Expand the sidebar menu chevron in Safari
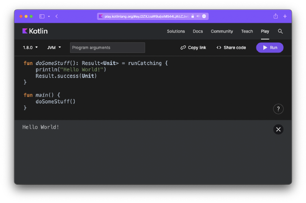The height and width of the screenshot is (203, 306). 49,16
